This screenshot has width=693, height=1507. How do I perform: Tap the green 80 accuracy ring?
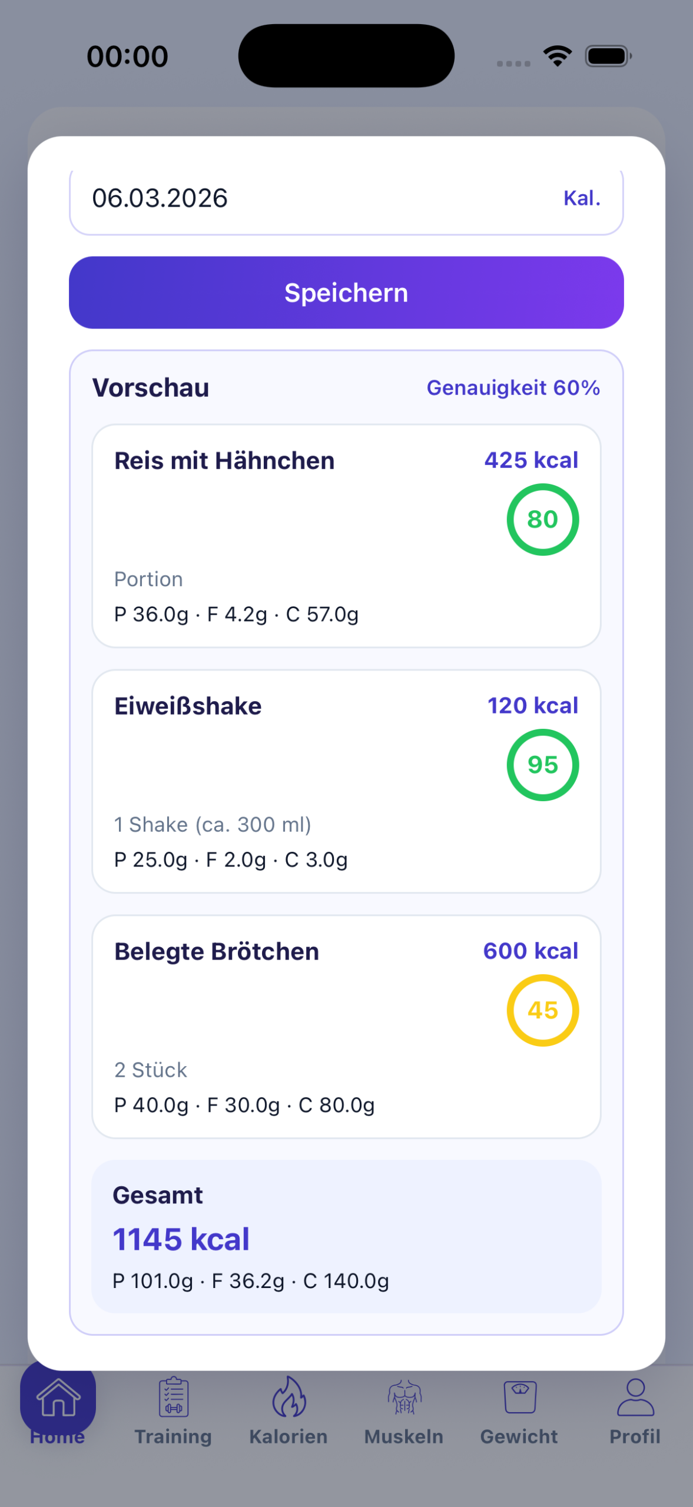[542, 519]
